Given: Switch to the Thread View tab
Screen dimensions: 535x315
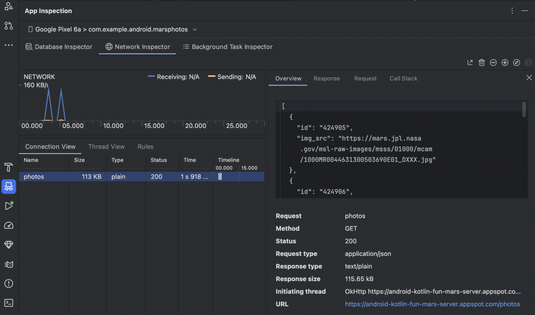Looking at the screenshot, I should [107, 147].
